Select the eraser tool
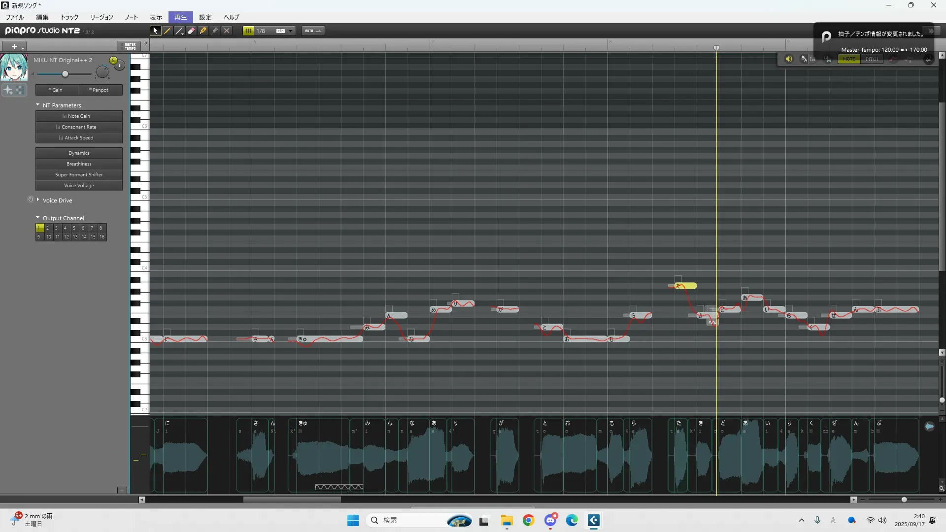 [191, 31]
